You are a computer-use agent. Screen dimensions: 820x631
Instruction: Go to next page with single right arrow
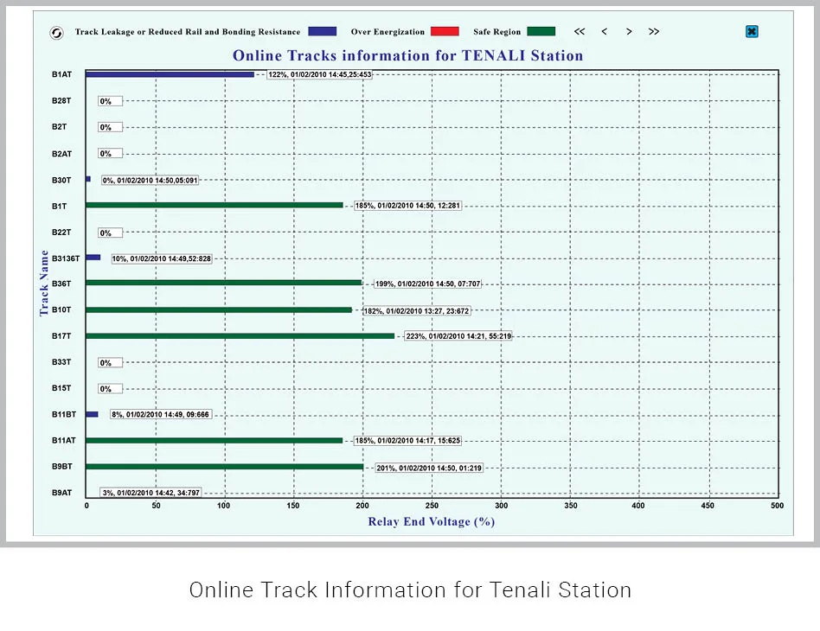[629, 31]
